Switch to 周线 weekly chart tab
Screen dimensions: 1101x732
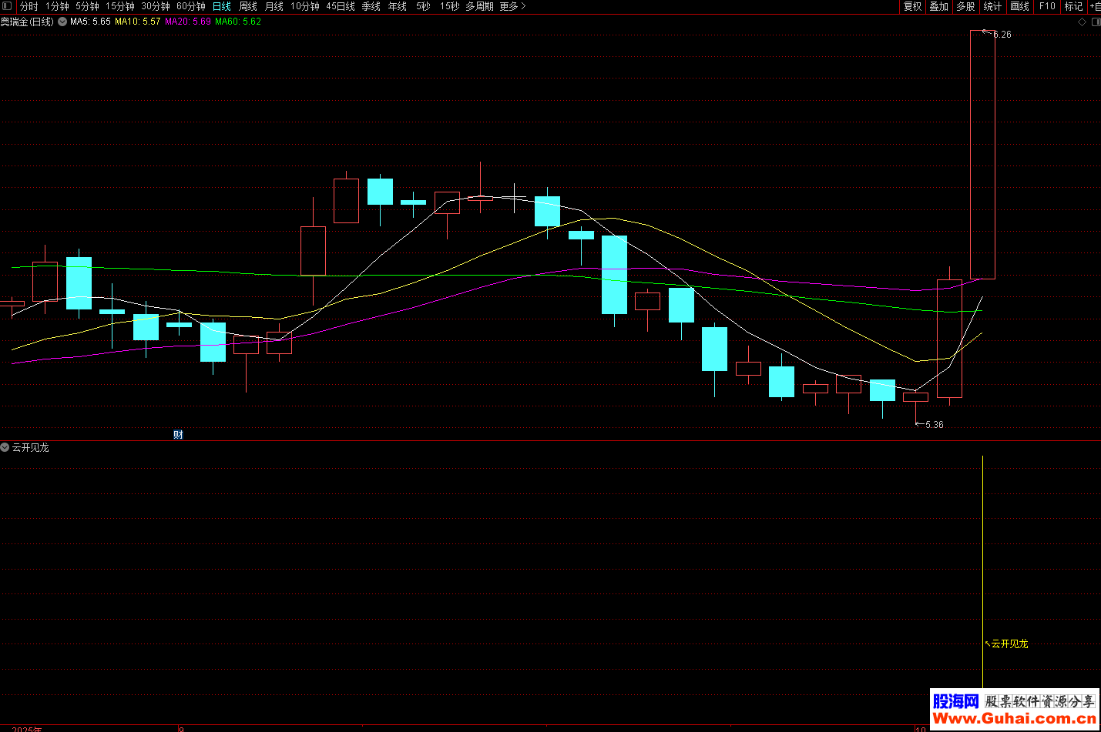[248, 6]
